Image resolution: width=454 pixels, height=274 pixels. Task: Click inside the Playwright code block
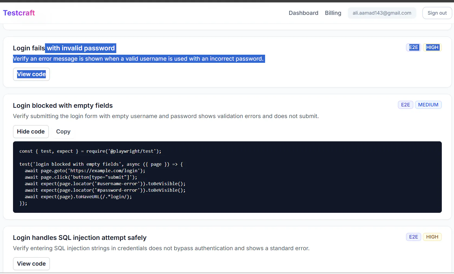(227, 177)
